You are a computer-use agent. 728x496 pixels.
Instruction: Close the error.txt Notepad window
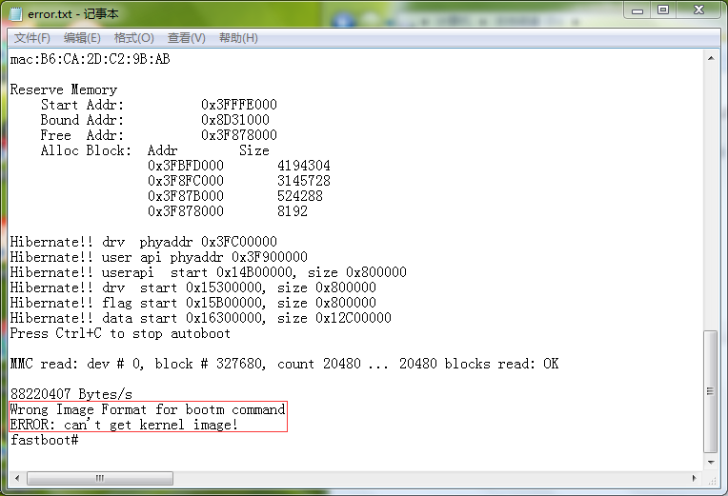click(698, 10)
